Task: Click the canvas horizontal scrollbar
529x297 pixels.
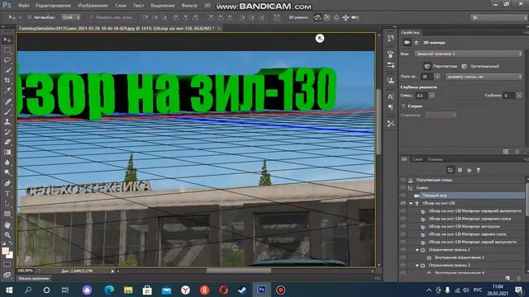Action: [x=239, y=271]
